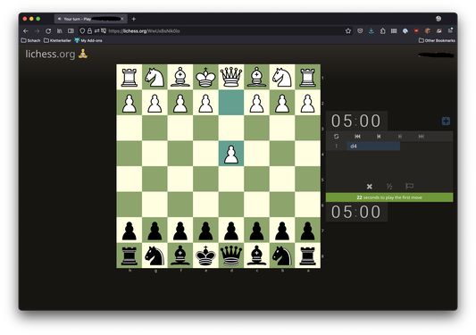476x335 pixels.
Task: Resign using the flag icon
Action: 409,186
